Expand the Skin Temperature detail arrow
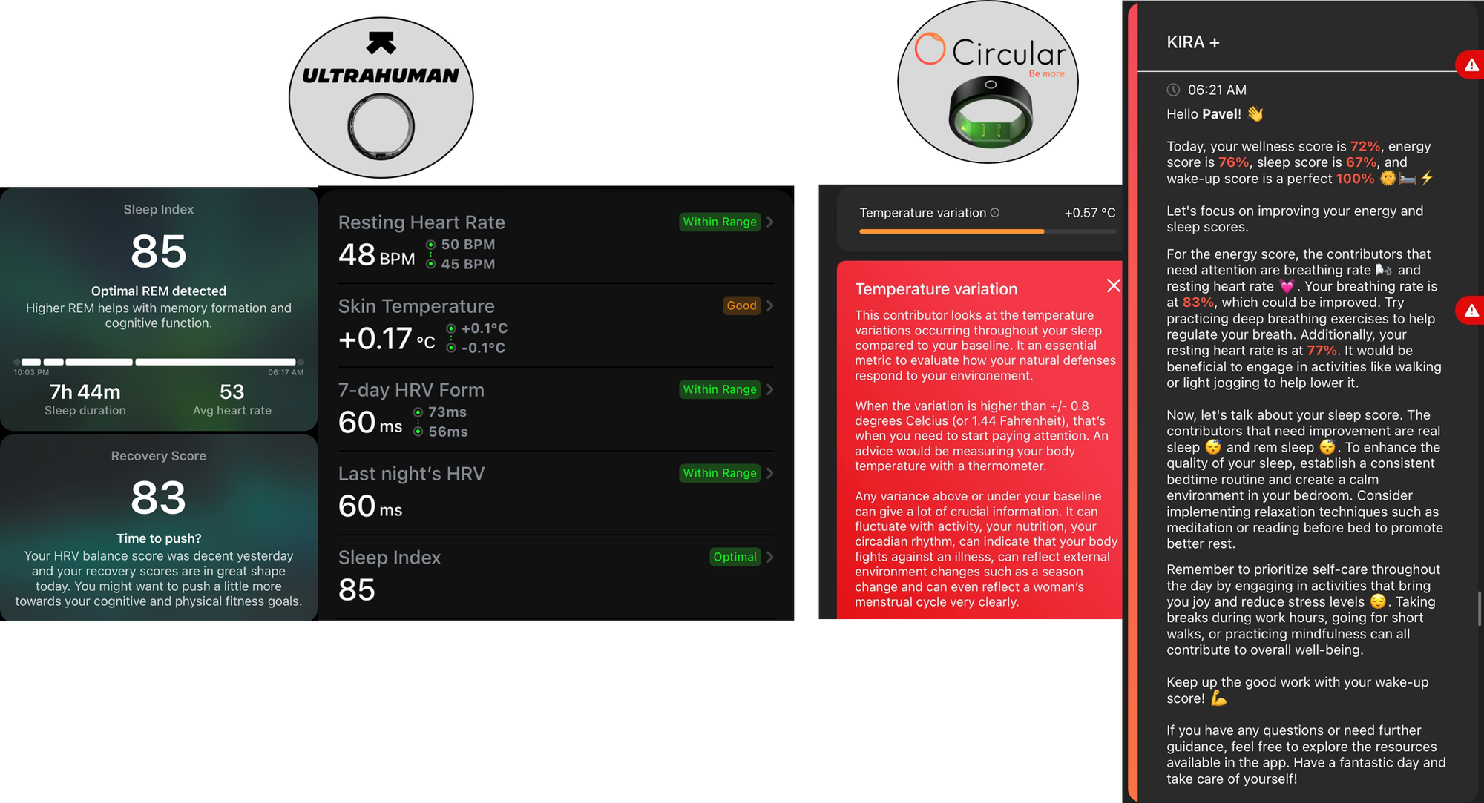The image size is (1484, 803). (771, 305)
